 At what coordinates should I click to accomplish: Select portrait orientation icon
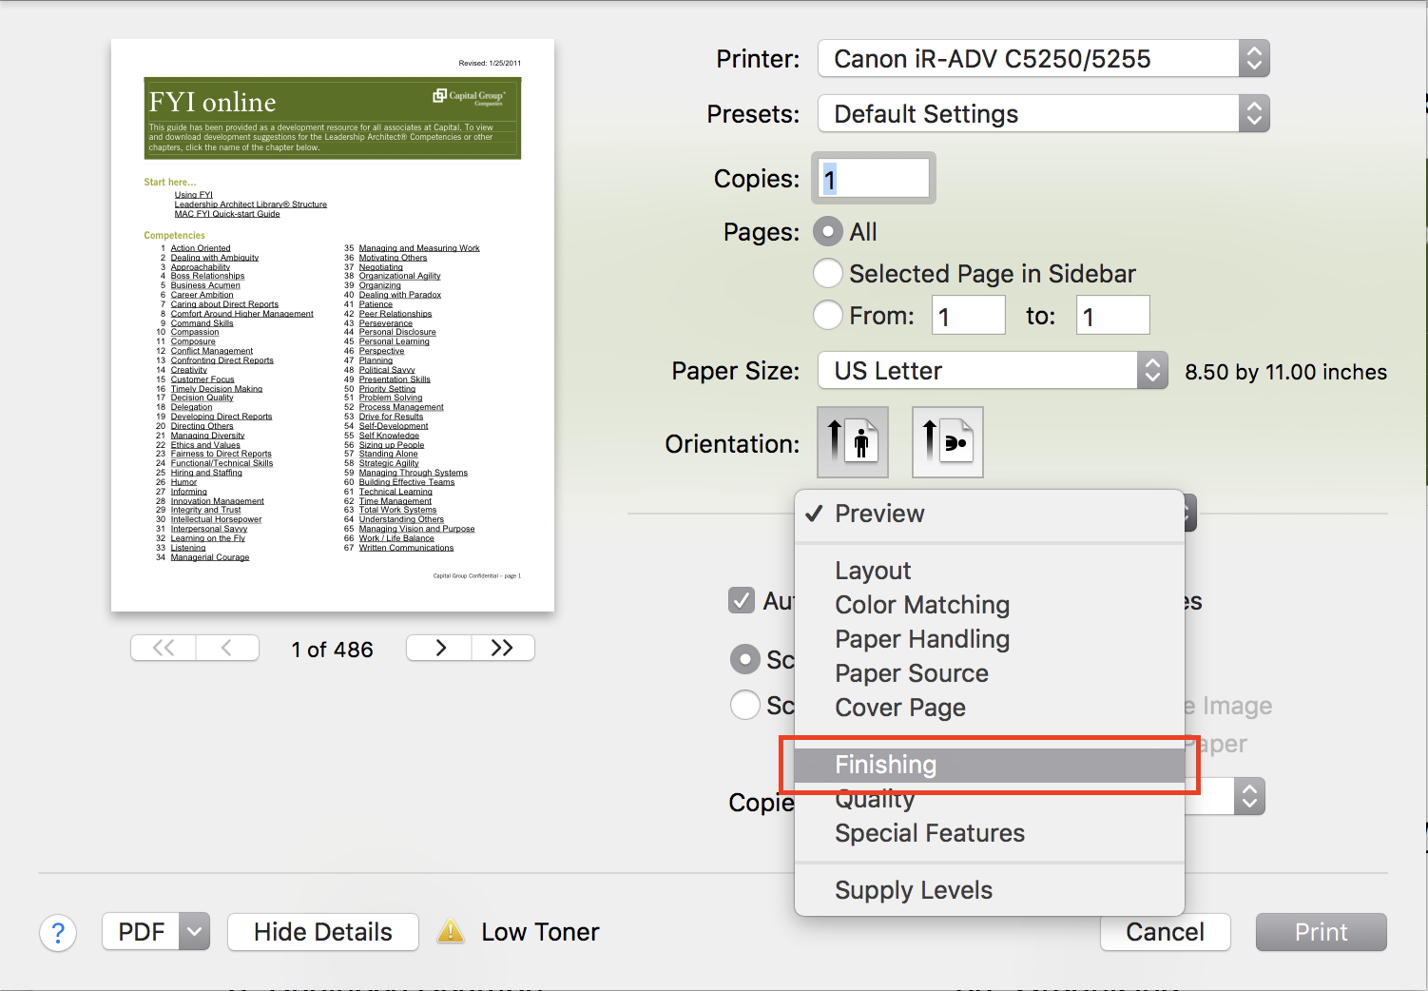[852, 441]
